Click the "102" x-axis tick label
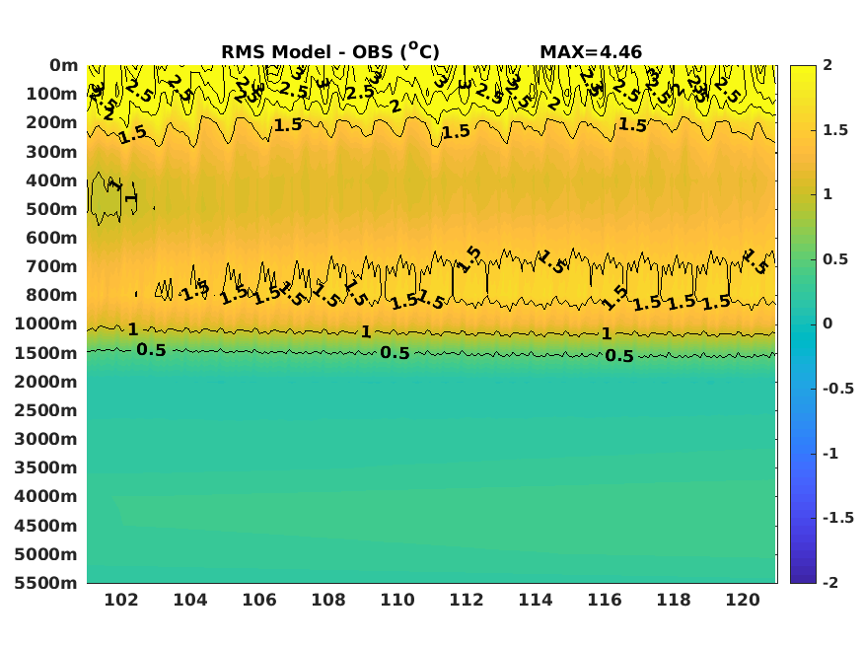 121,600
